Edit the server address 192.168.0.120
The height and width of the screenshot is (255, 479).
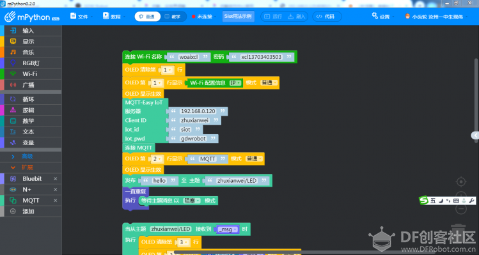tap(198, 111)
